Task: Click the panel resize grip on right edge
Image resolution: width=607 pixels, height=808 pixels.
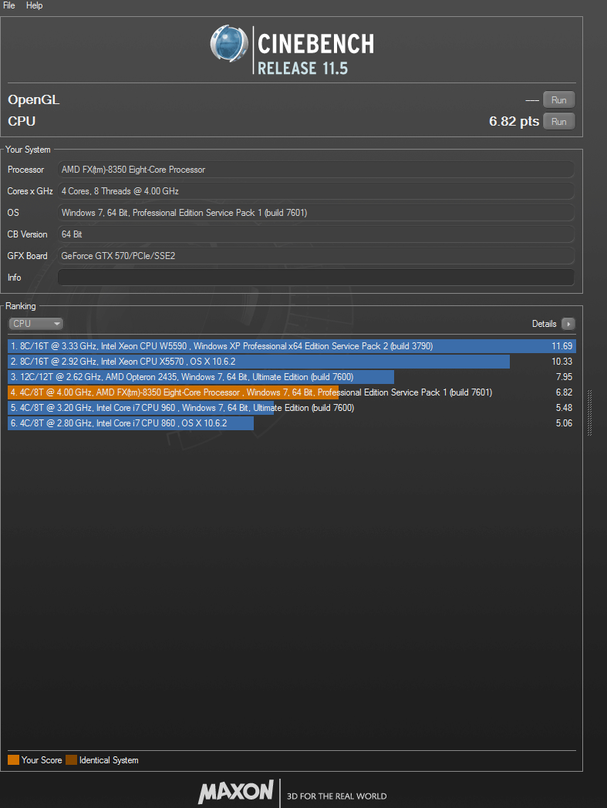Action: tap(589, 412)
